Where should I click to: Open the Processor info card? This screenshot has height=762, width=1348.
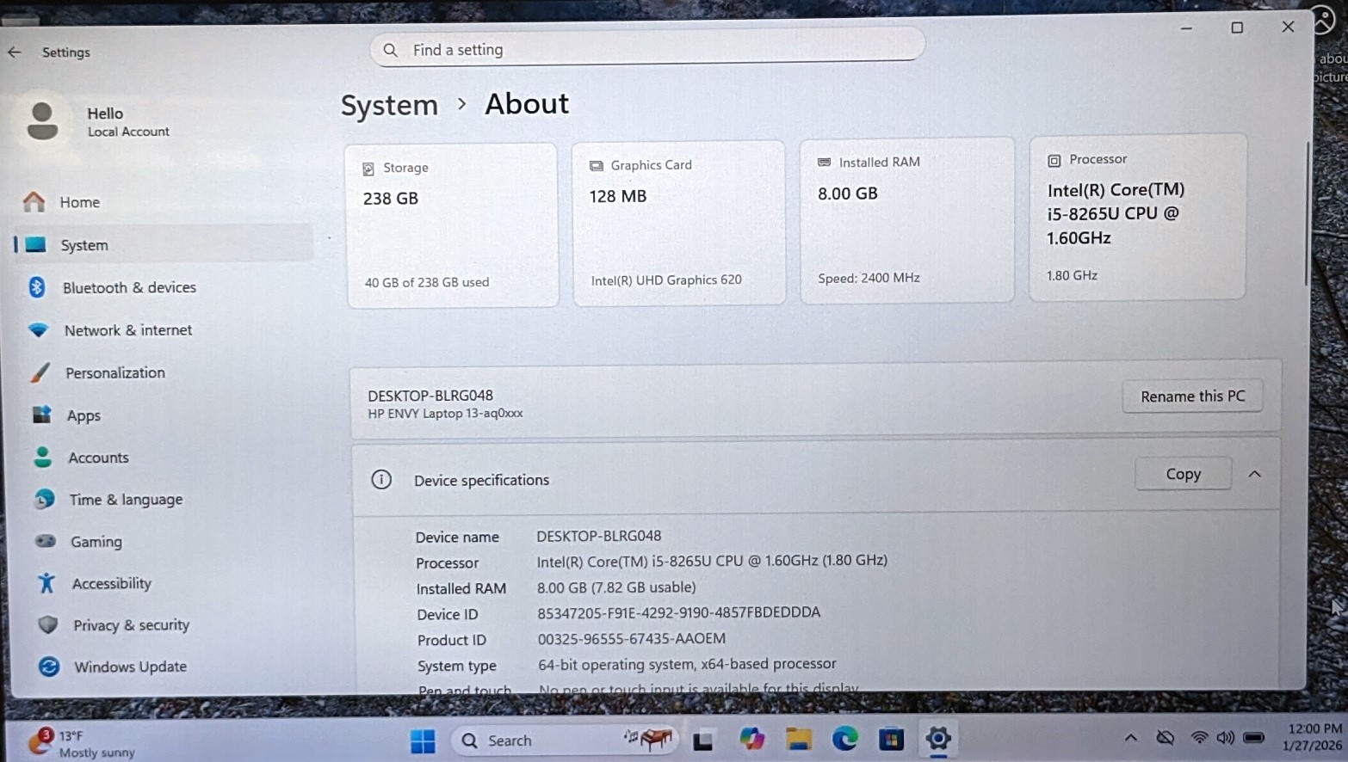click(1137, 217)
